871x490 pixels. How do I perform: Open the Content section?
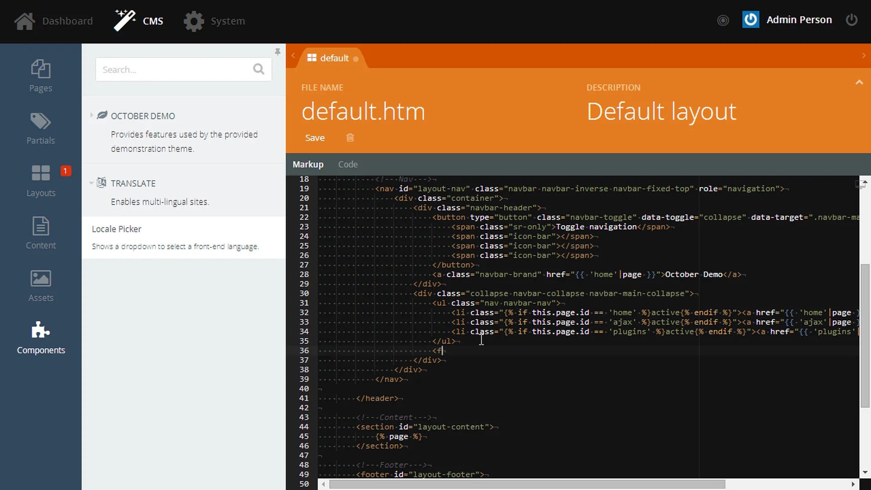[40, 233]
